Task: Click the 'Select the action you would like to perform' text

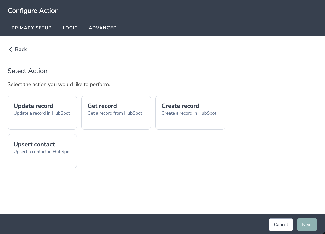Action: click(x=59, y=84)
